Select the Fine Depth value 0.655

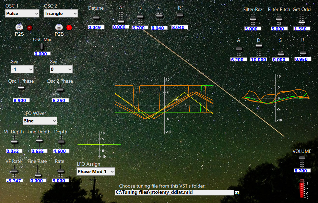[39, 151]
